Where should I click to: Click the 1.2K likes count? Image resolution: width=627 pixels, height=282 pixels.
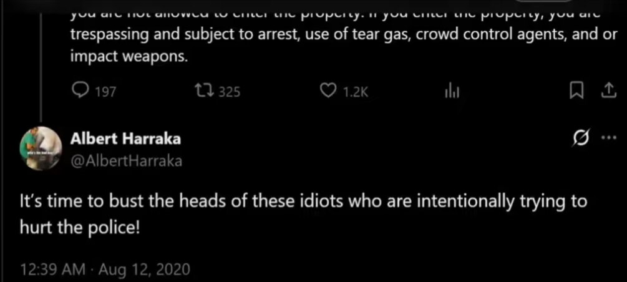tap(357, 92)
